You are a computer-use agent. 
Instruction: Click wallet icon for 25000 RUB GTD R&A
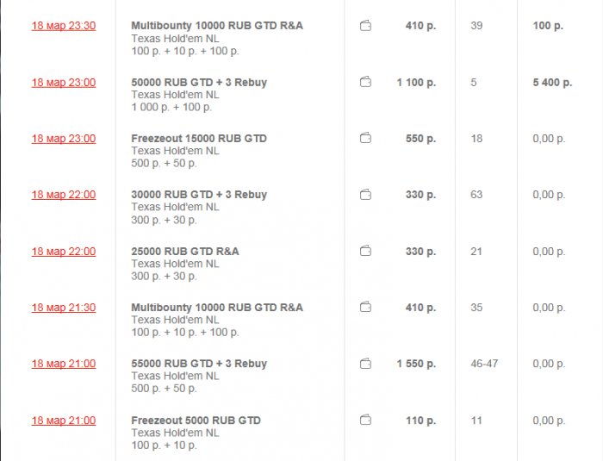365,252
